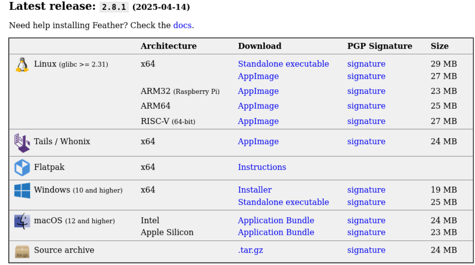Open signature for Windows Standalone executable

[366, 202]
